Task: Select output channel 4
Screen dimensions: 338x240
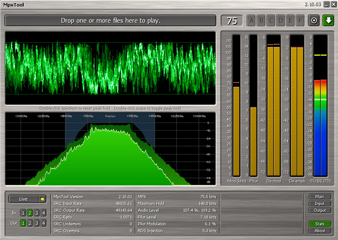Action: click(x=43, y=223)
